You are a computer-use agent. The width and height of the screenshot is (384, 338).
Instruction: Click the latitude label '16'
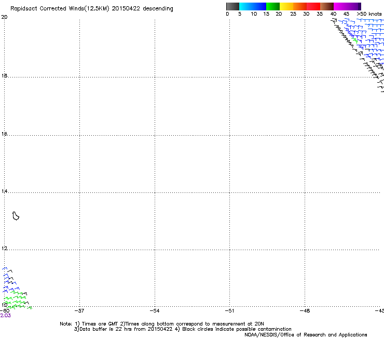4,134
